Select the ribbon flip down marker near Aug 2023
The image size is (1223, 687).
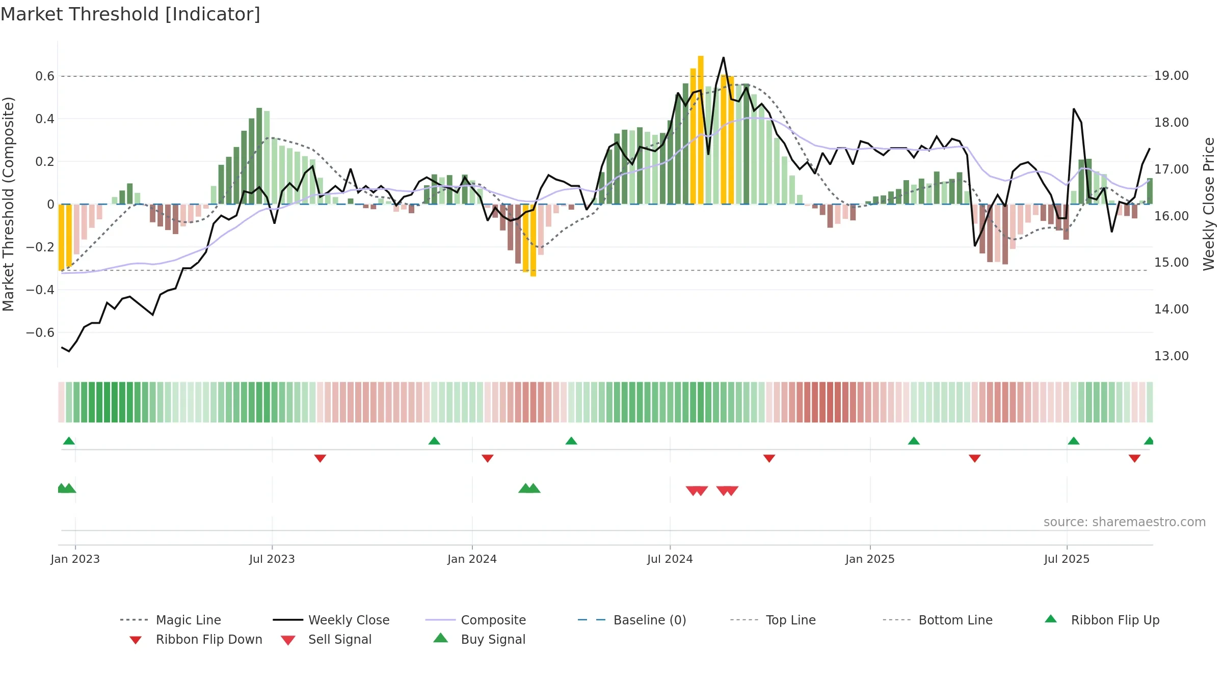tap(320, 459)
